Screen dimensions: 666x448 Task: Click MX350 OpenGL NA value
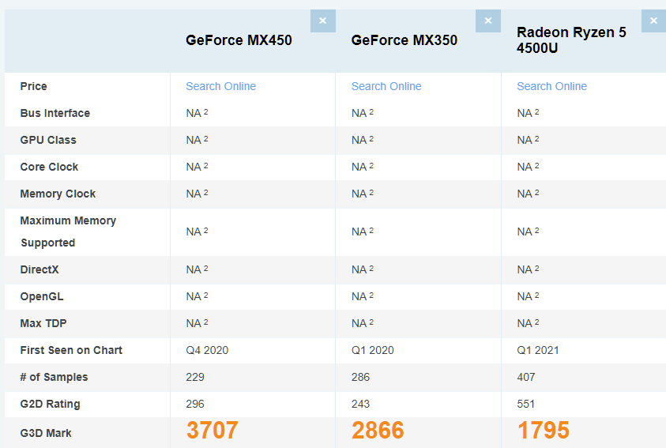363,296
